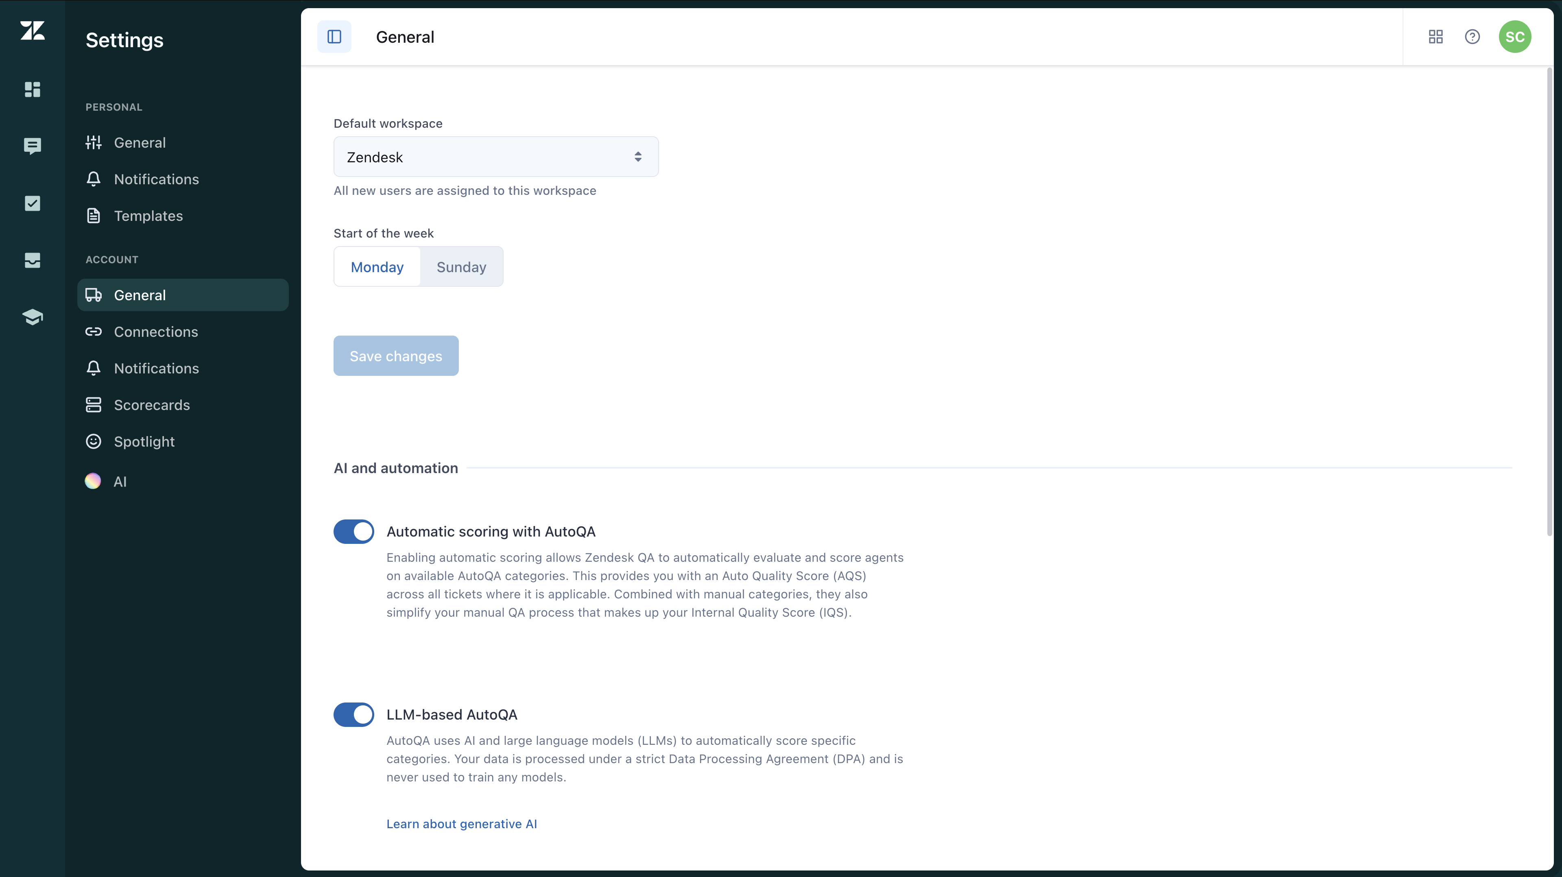This screenshot has width=1562, height=877.
Task: Open the Assignments checkmark icon
Action: tap(32, 203)
